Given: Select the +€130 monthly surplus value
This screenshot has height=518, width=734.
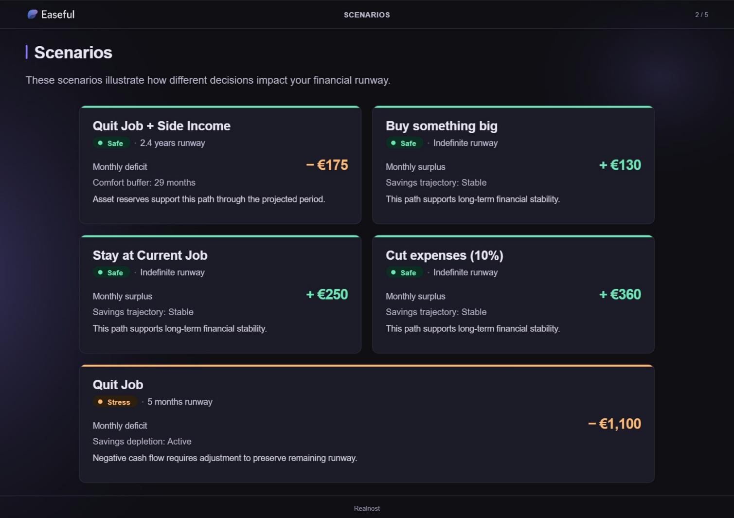Looking at the screenshot, I should [620, 165].
